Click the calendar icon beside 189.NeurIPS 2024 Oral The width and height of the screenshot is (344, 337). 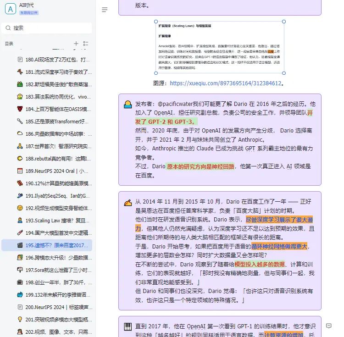coord(20,171)
